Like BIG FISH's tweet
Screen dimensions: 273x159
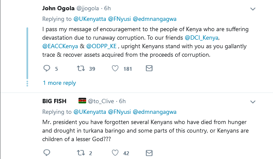click(115, 153)
